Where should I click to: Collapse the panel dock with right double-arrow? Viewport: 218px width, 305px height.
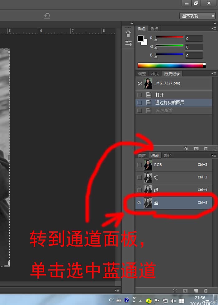[x=215, y=23]
